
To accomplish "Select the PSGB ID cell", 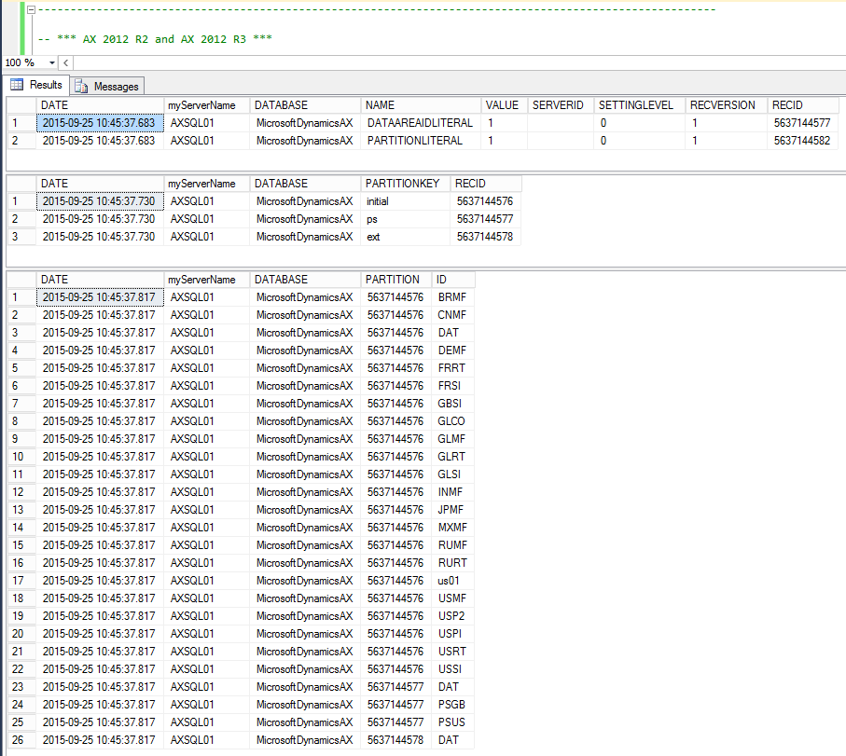I will 451,705.
